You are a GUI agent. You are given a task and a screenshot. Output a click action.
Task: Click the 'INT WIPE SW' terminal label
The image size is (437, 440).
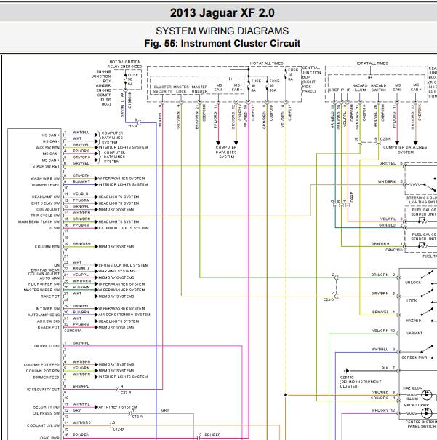(x=47, y=309)
